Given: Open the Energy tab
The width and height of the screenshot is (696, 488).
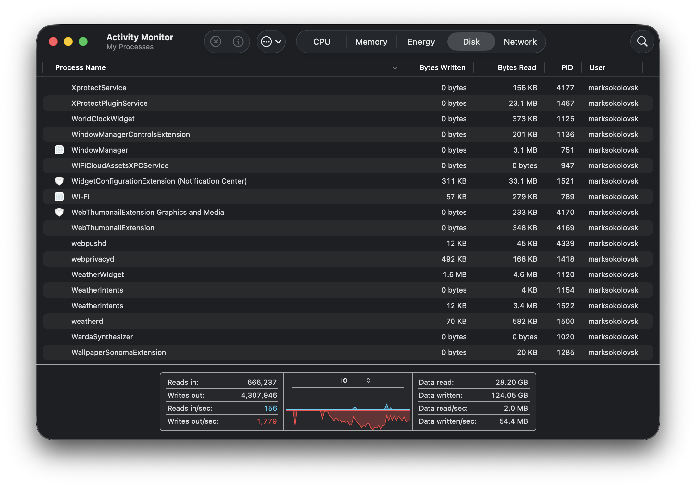Looking at the screenshot, I should tap(421, 42).
